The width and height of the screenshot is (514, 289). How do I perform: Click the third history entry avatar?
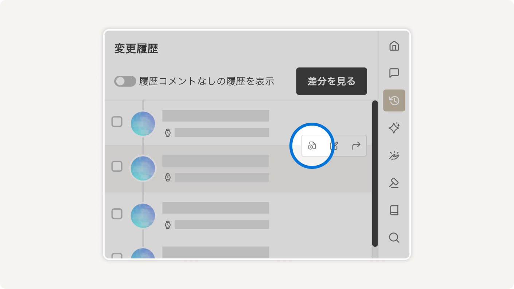[143, 216]
